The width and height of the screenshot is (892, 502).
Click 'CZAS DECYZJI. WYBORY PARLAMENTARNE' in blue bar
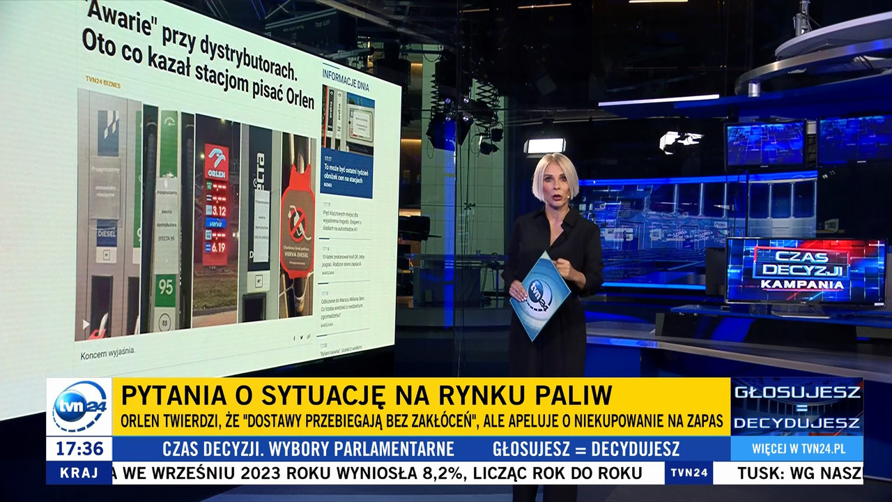click(x=309, y=448)
